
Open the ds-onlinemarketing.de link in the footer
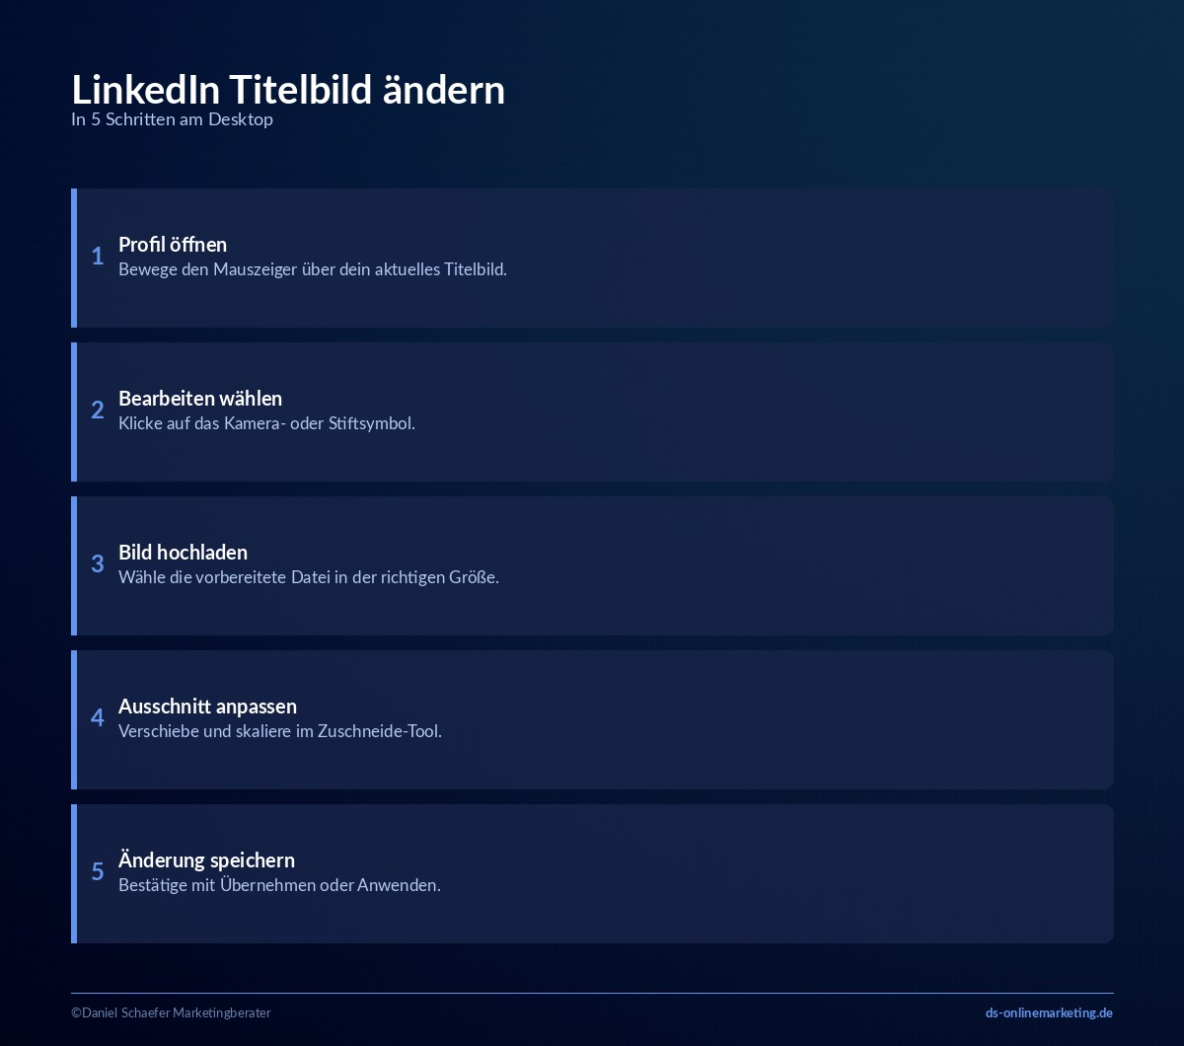[x=1049, y=1012]
